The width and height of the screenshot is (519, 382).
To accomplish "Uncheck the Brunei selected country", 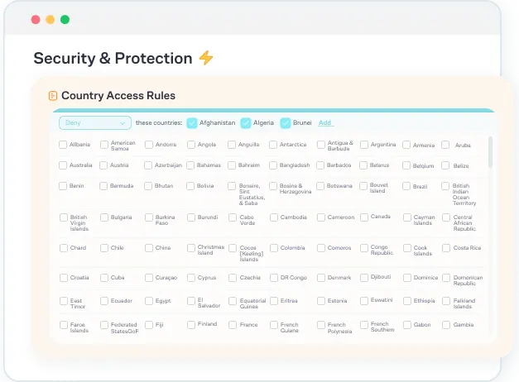I will [286, 122].
